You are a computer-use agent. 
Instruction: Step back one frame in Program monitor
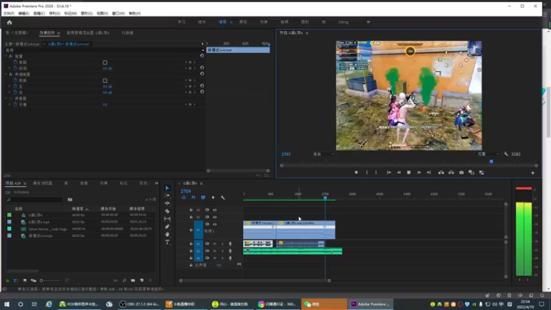pyautogui.click(x=399, y=173)
